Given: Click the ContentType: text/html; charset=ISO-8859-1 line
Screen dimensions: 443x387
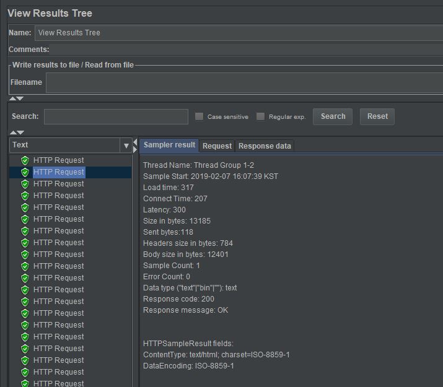Looking at the screenshot, I should [x=216, y=355].
